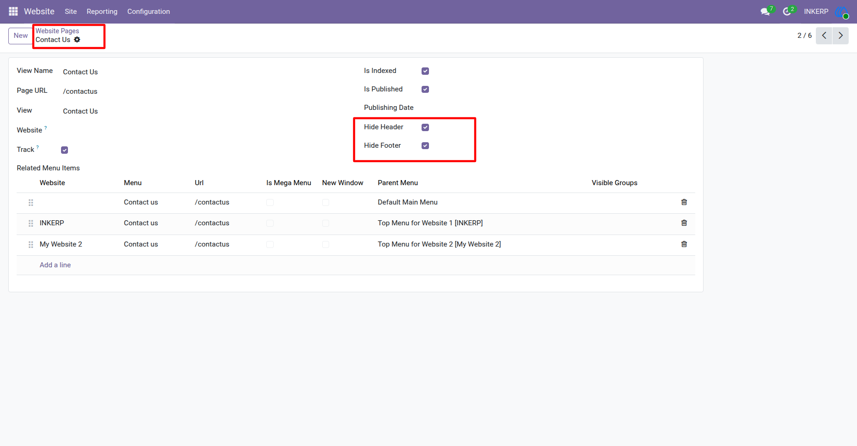Delete the Default Main Menu row
This screenshot has width=857, height=446.
coord(684,202)
